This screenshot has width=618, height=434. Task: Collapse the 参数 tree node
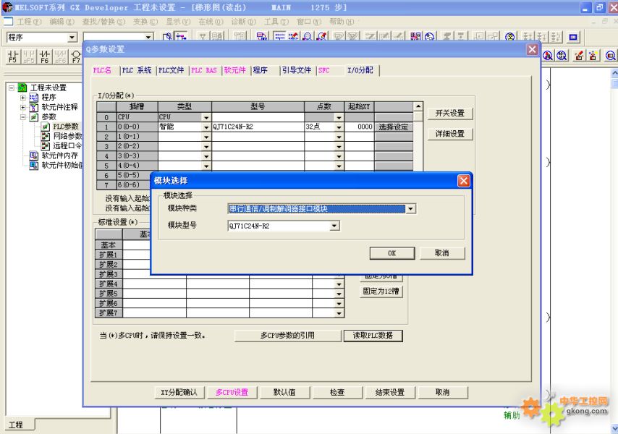(23, 117)
